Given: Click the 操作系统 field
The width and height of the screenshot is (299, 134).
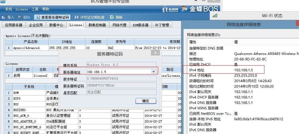Looking at the screenshot, I should pyautogui.click(x=122, y=64).
